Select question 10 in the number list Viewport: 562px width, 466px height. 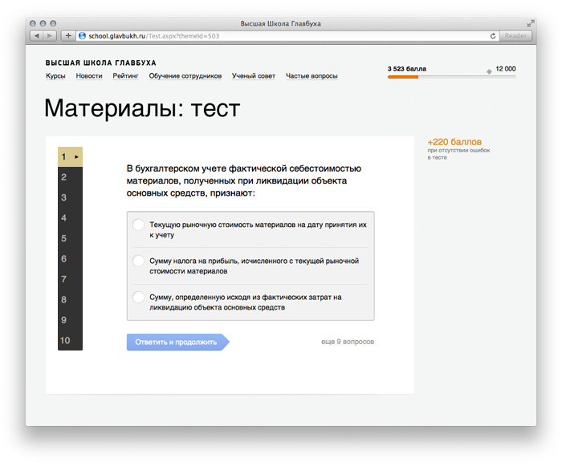pos(65,341)
